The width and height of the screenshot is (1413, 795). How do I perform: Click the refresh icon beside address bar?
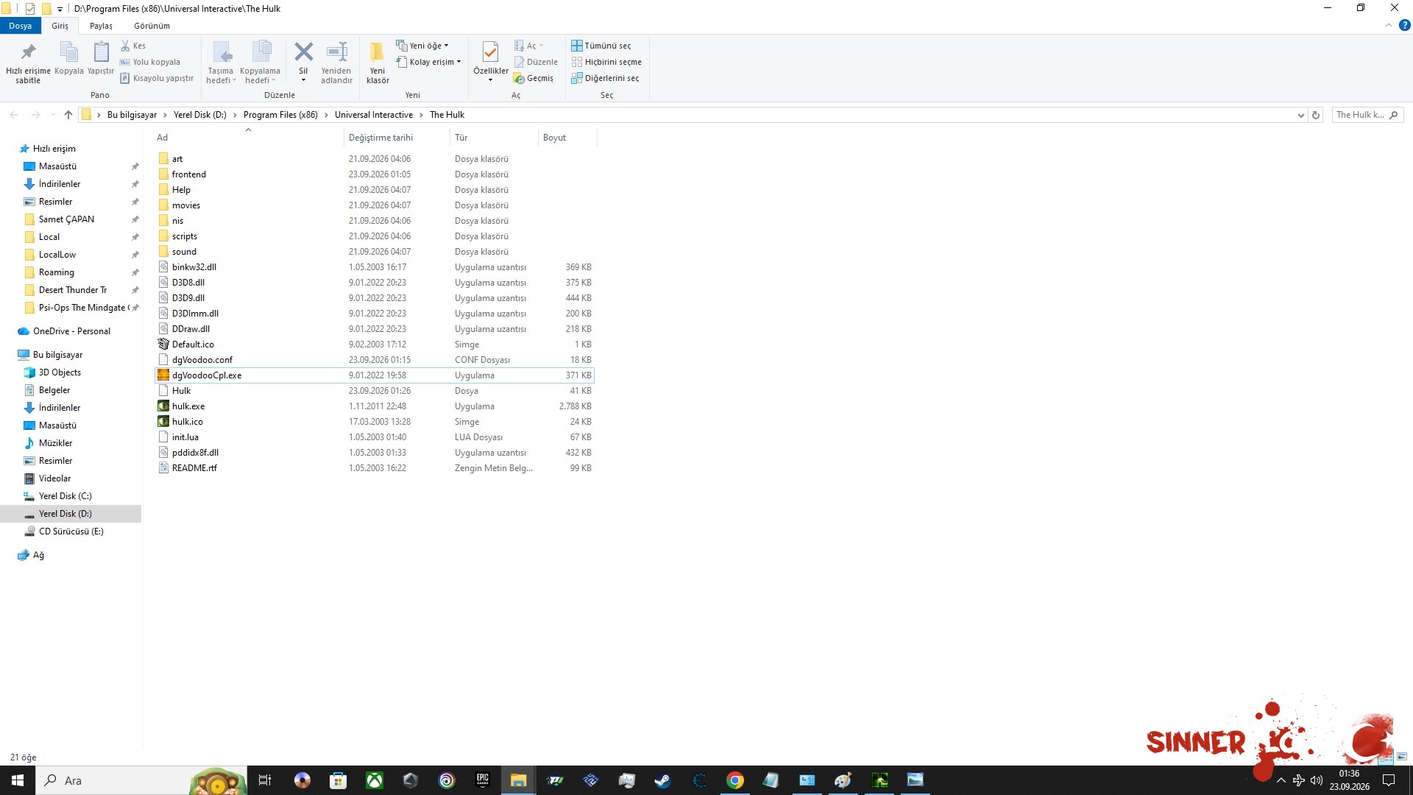tap(1316, 115)
